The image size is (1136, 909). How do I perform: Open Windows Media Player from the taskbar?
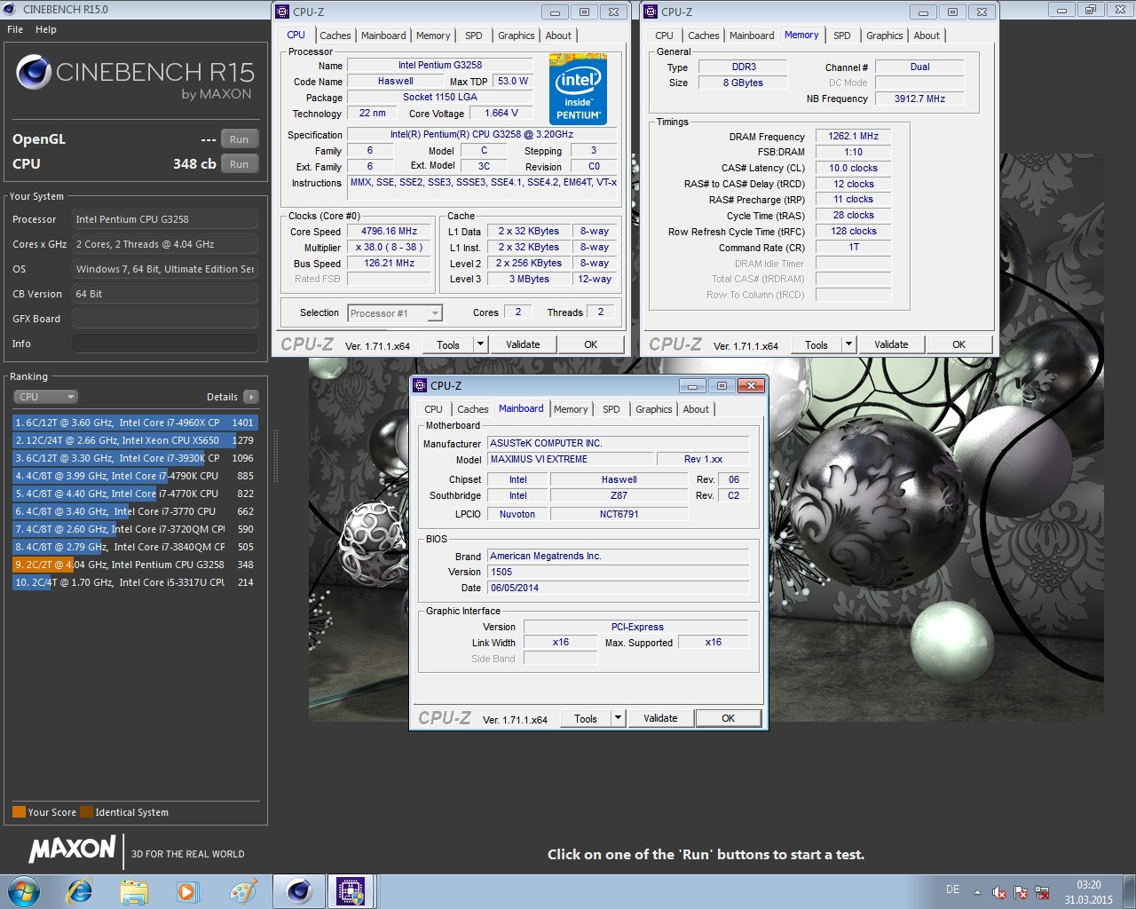click(x=187, y=890)
